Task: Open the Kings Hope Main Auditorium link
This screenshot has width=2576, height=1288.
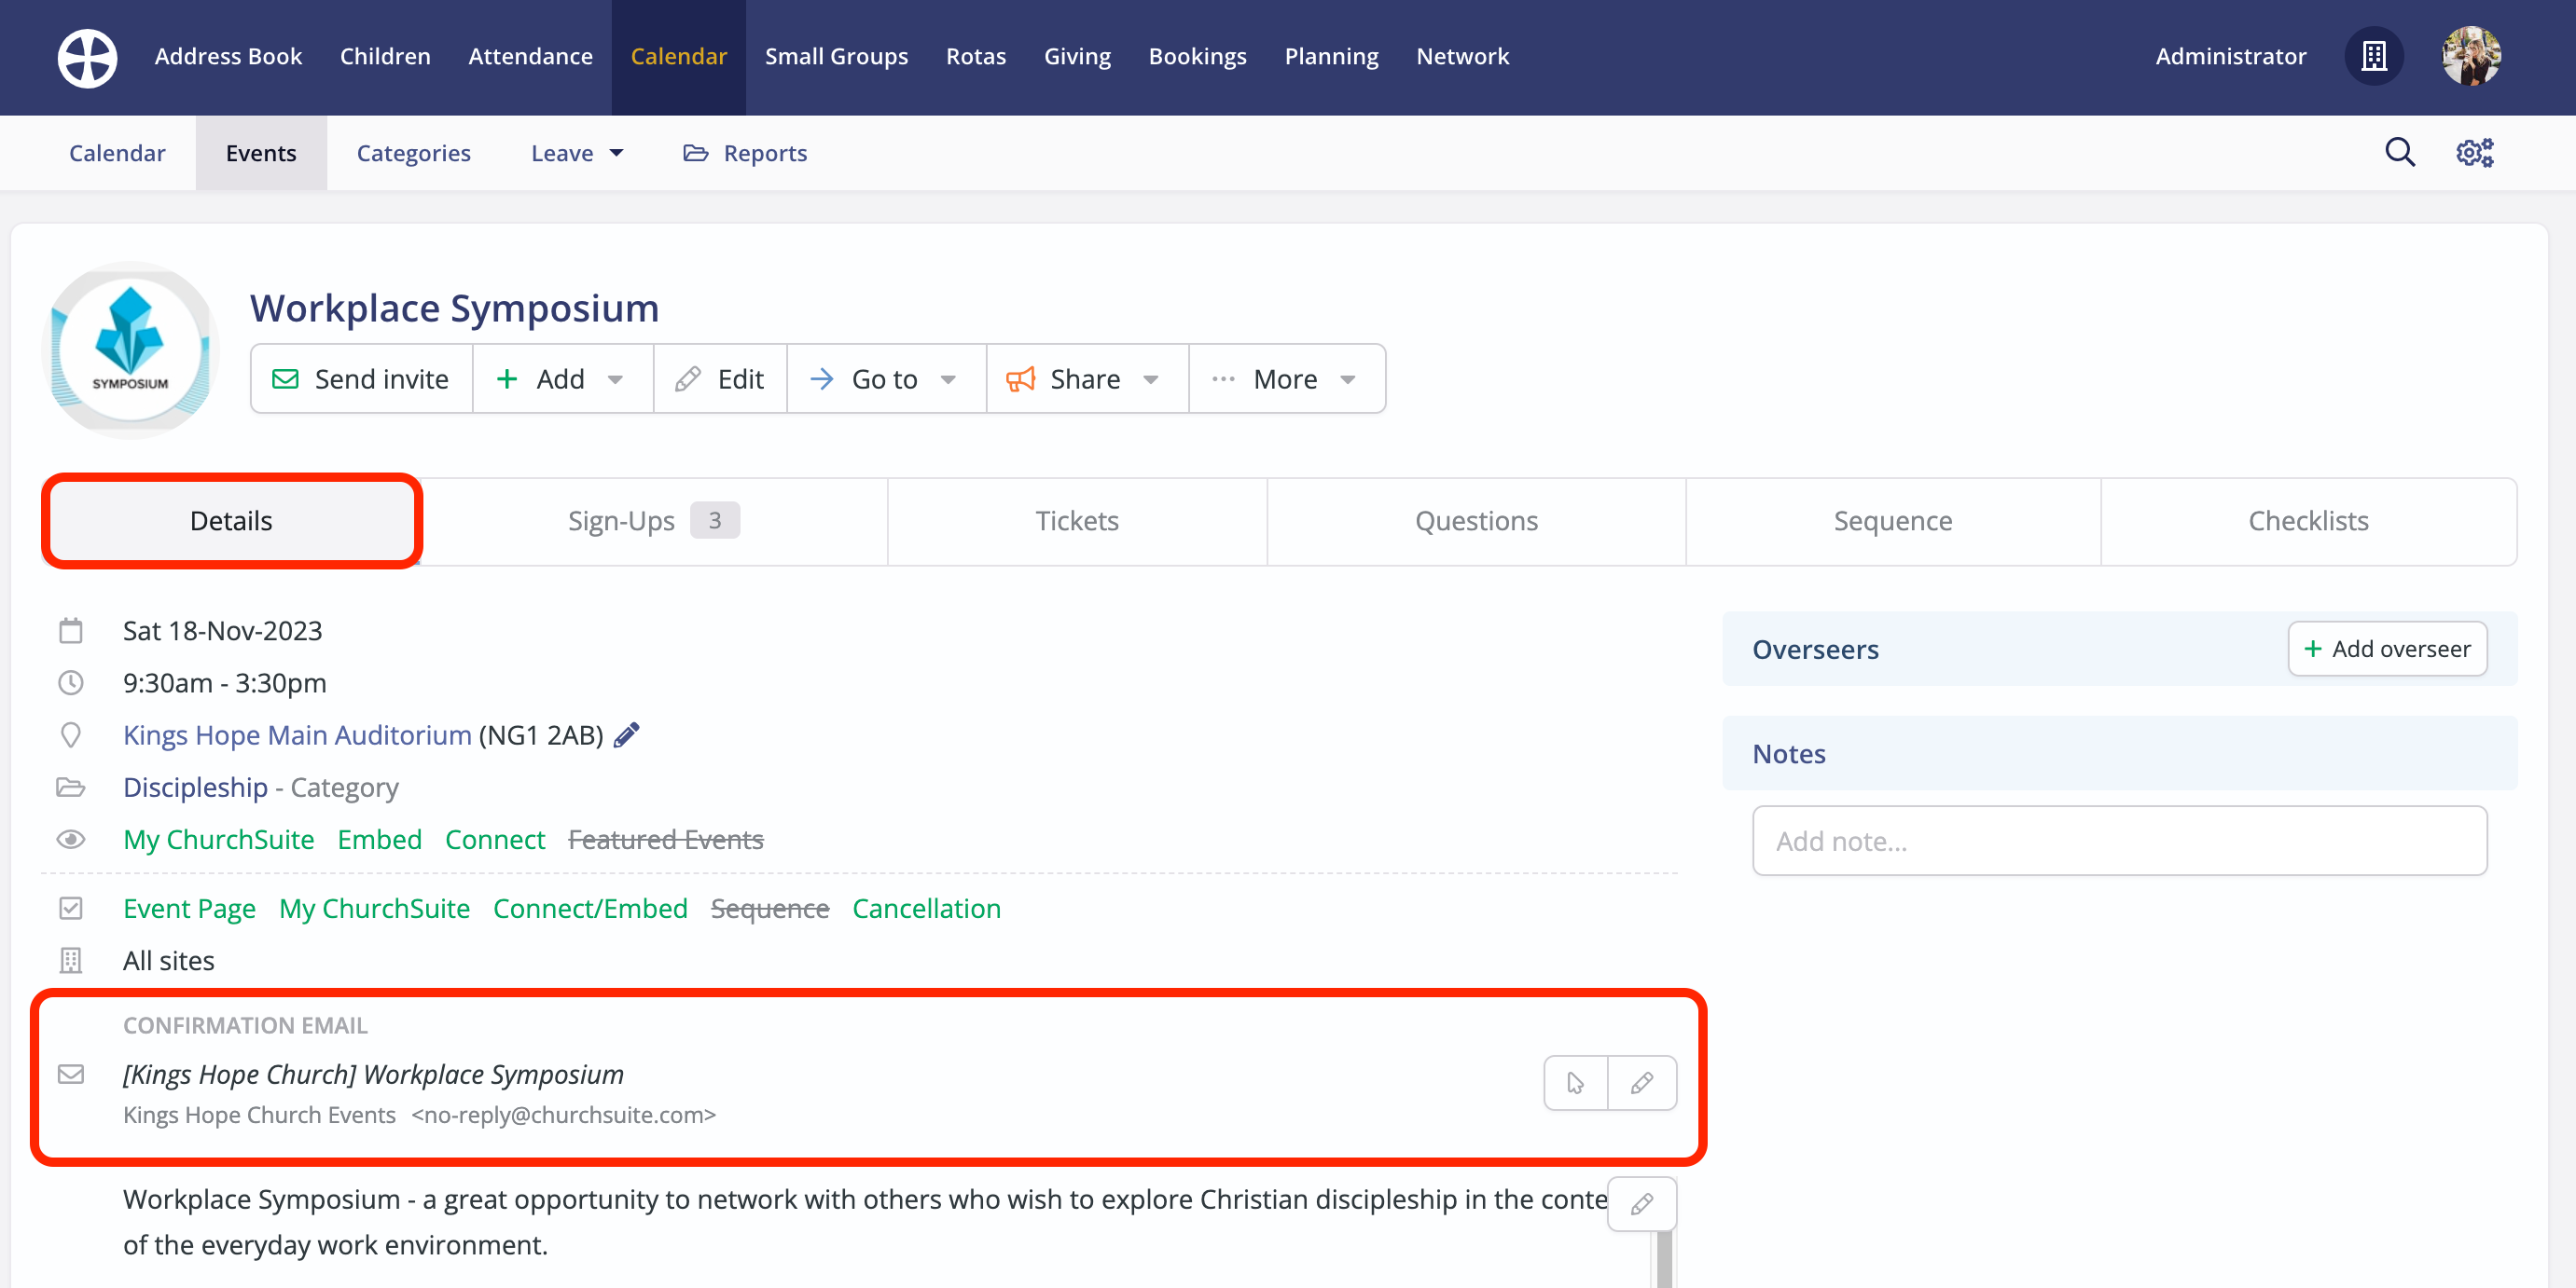Action: point(297,734)
